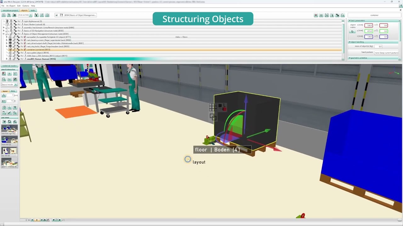Open the File menu

pyautogui.click(x=3, y=6)
